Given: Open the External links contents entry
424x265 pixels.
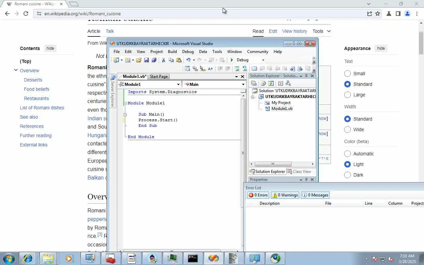Looking at the screenshot, I should (x=33, y=145).
